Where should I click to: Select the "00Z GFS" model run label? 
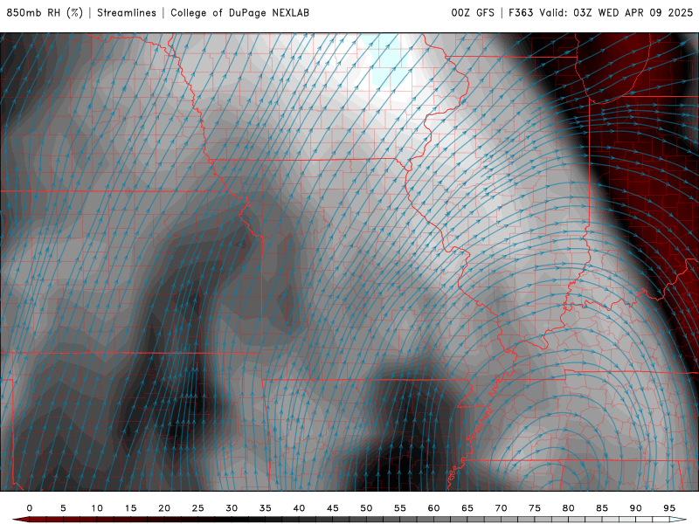473,13
